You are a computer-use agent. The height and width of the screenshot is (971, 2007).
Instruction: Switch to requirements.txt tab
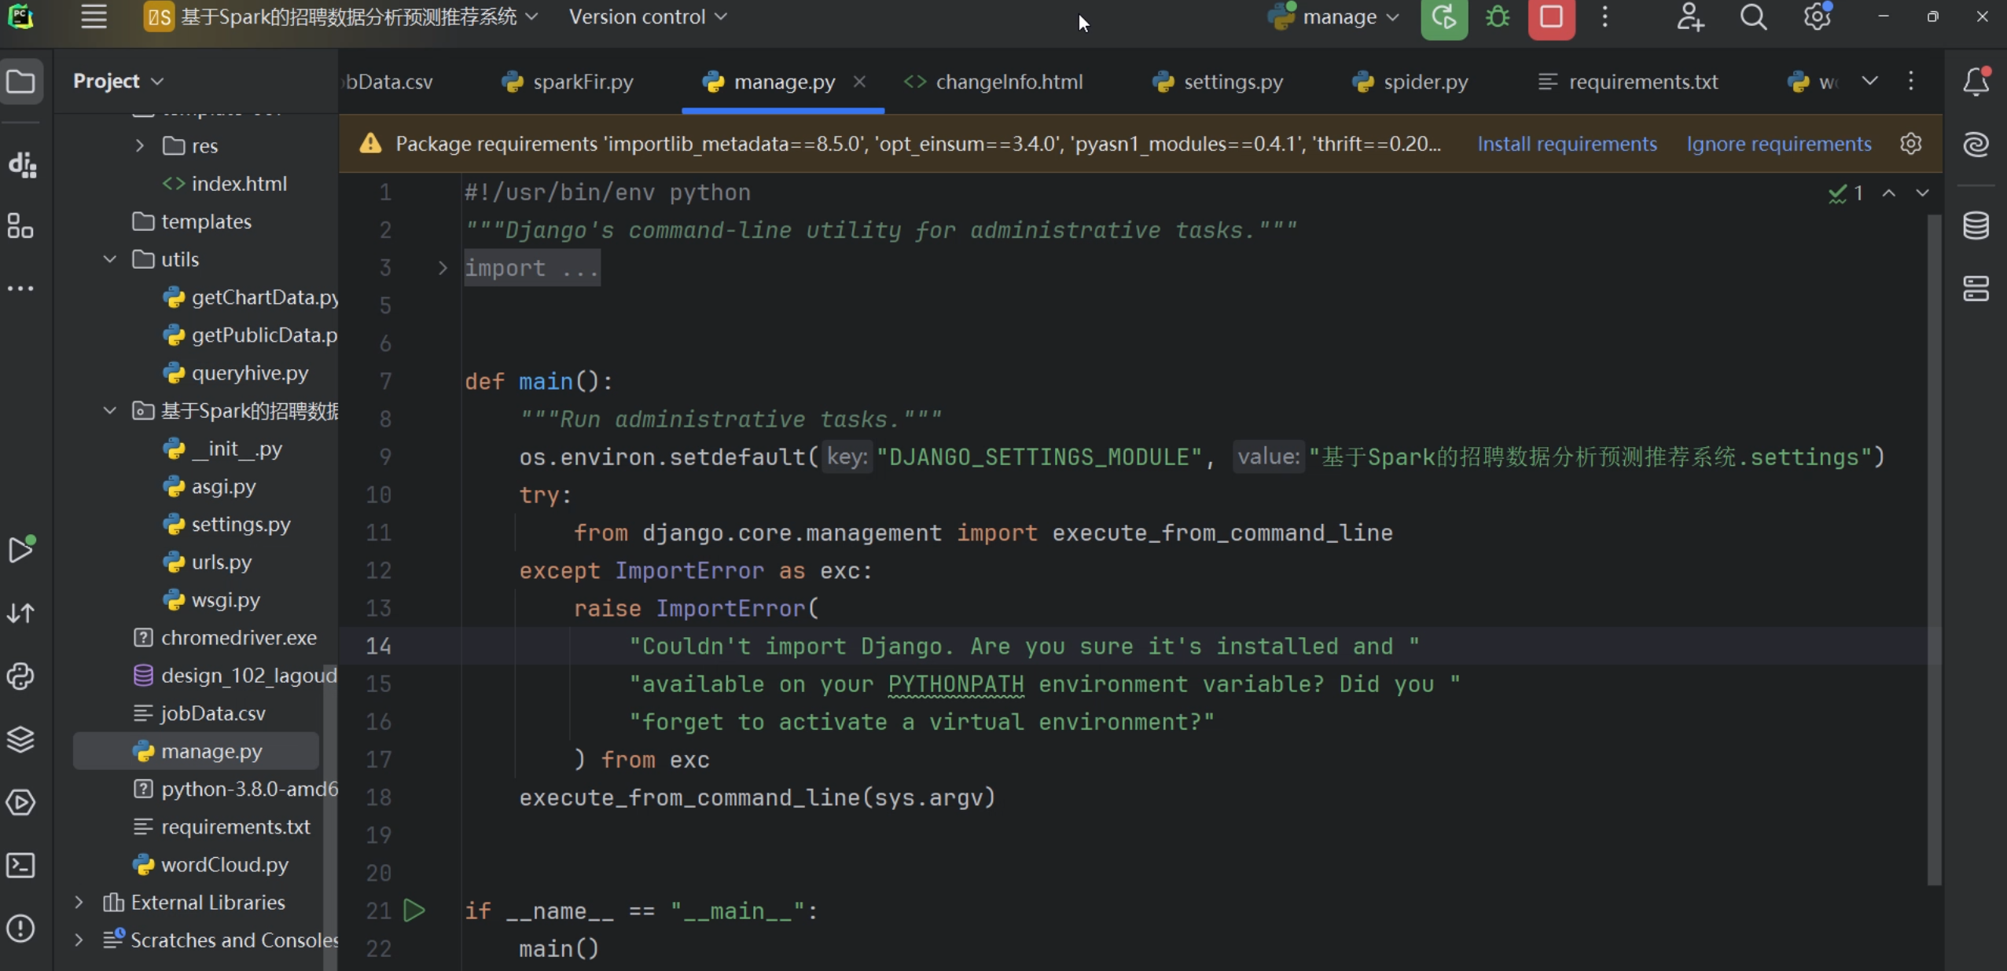click(1628, 82)
